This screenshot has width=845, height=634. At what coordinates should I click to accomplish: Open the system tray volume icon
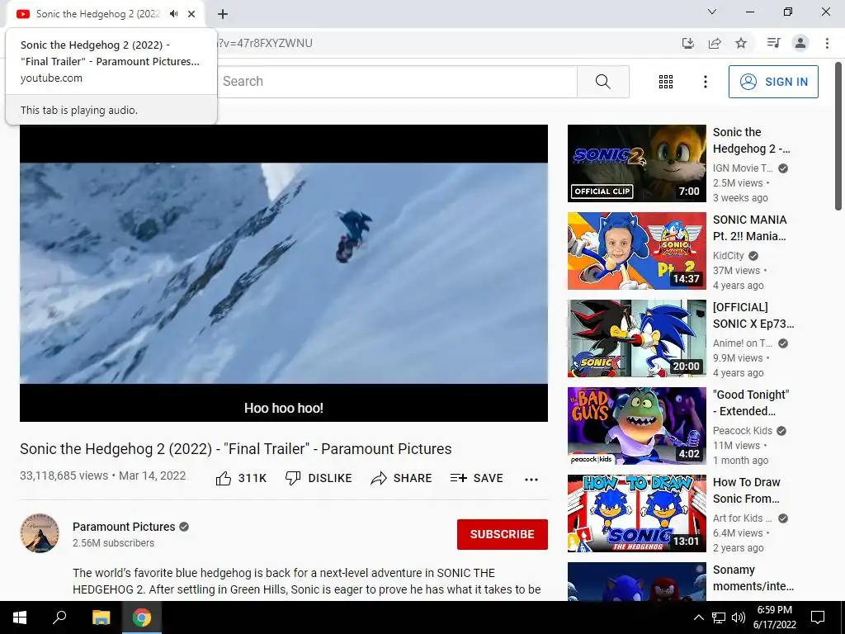(x=739, y=617)
